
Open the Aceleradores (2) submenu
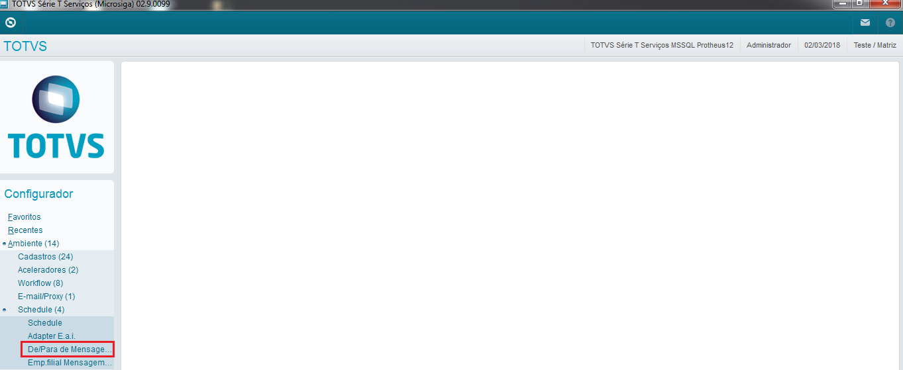(x=48, y=270)
